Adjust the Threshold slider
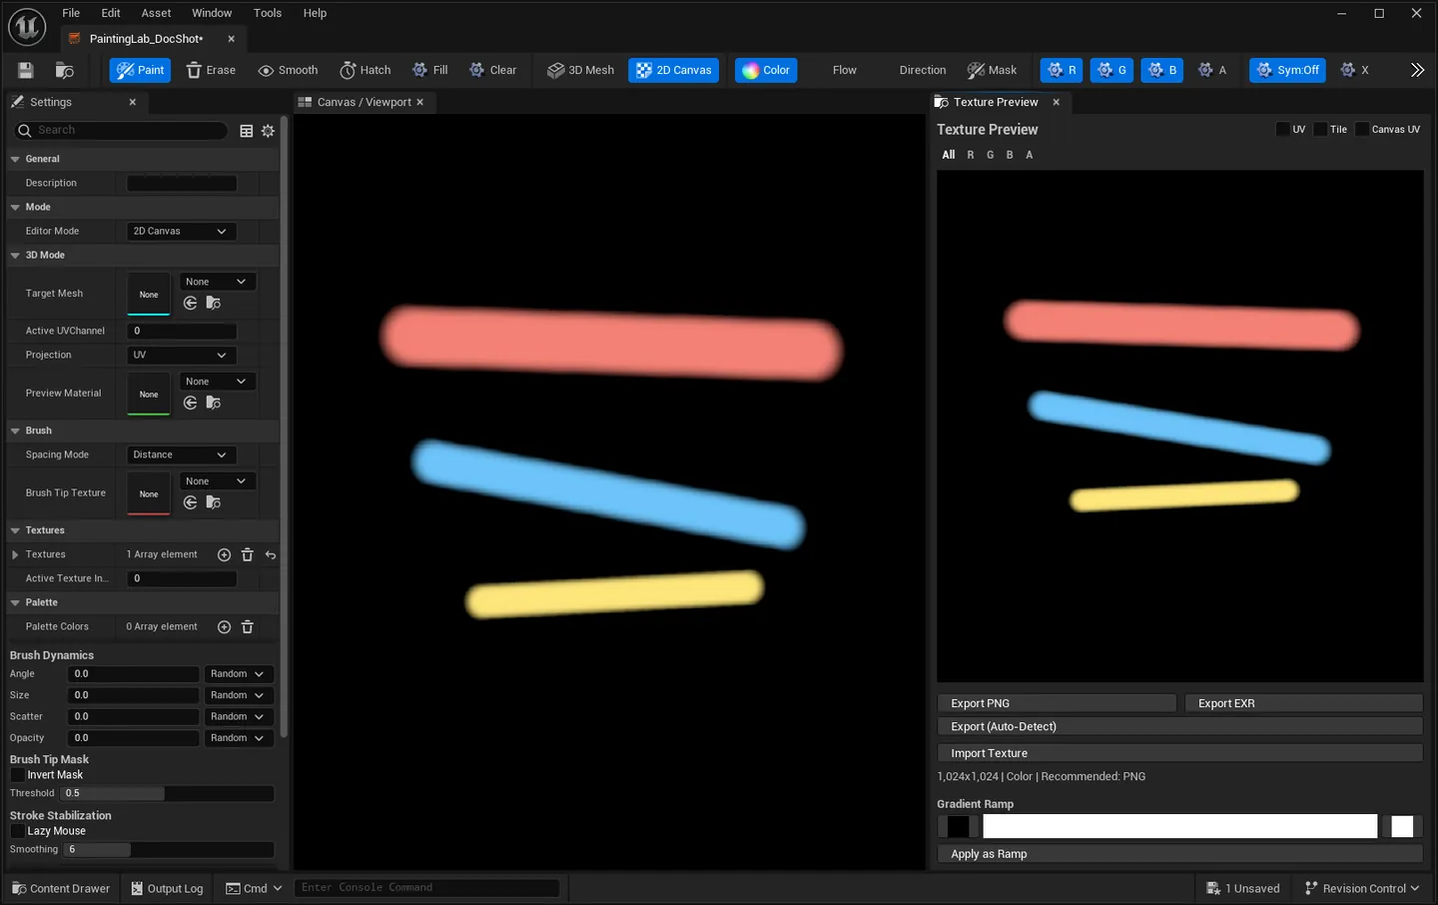 click(167, 793)
